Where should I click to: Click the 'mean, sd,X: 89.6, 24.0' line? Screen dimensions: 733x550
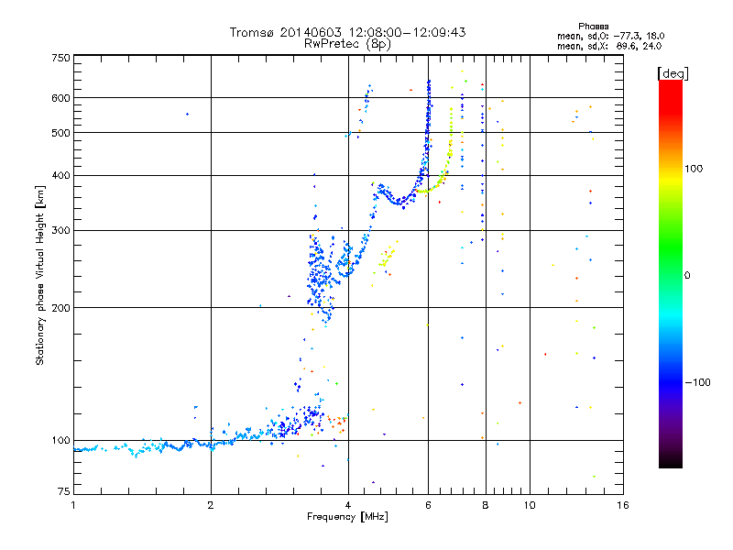click(609, 46)
